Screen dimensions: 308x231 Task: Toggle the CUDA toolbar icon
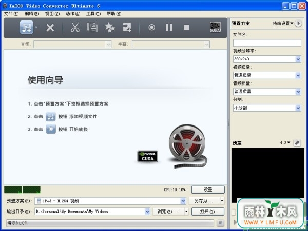(215, 27)
